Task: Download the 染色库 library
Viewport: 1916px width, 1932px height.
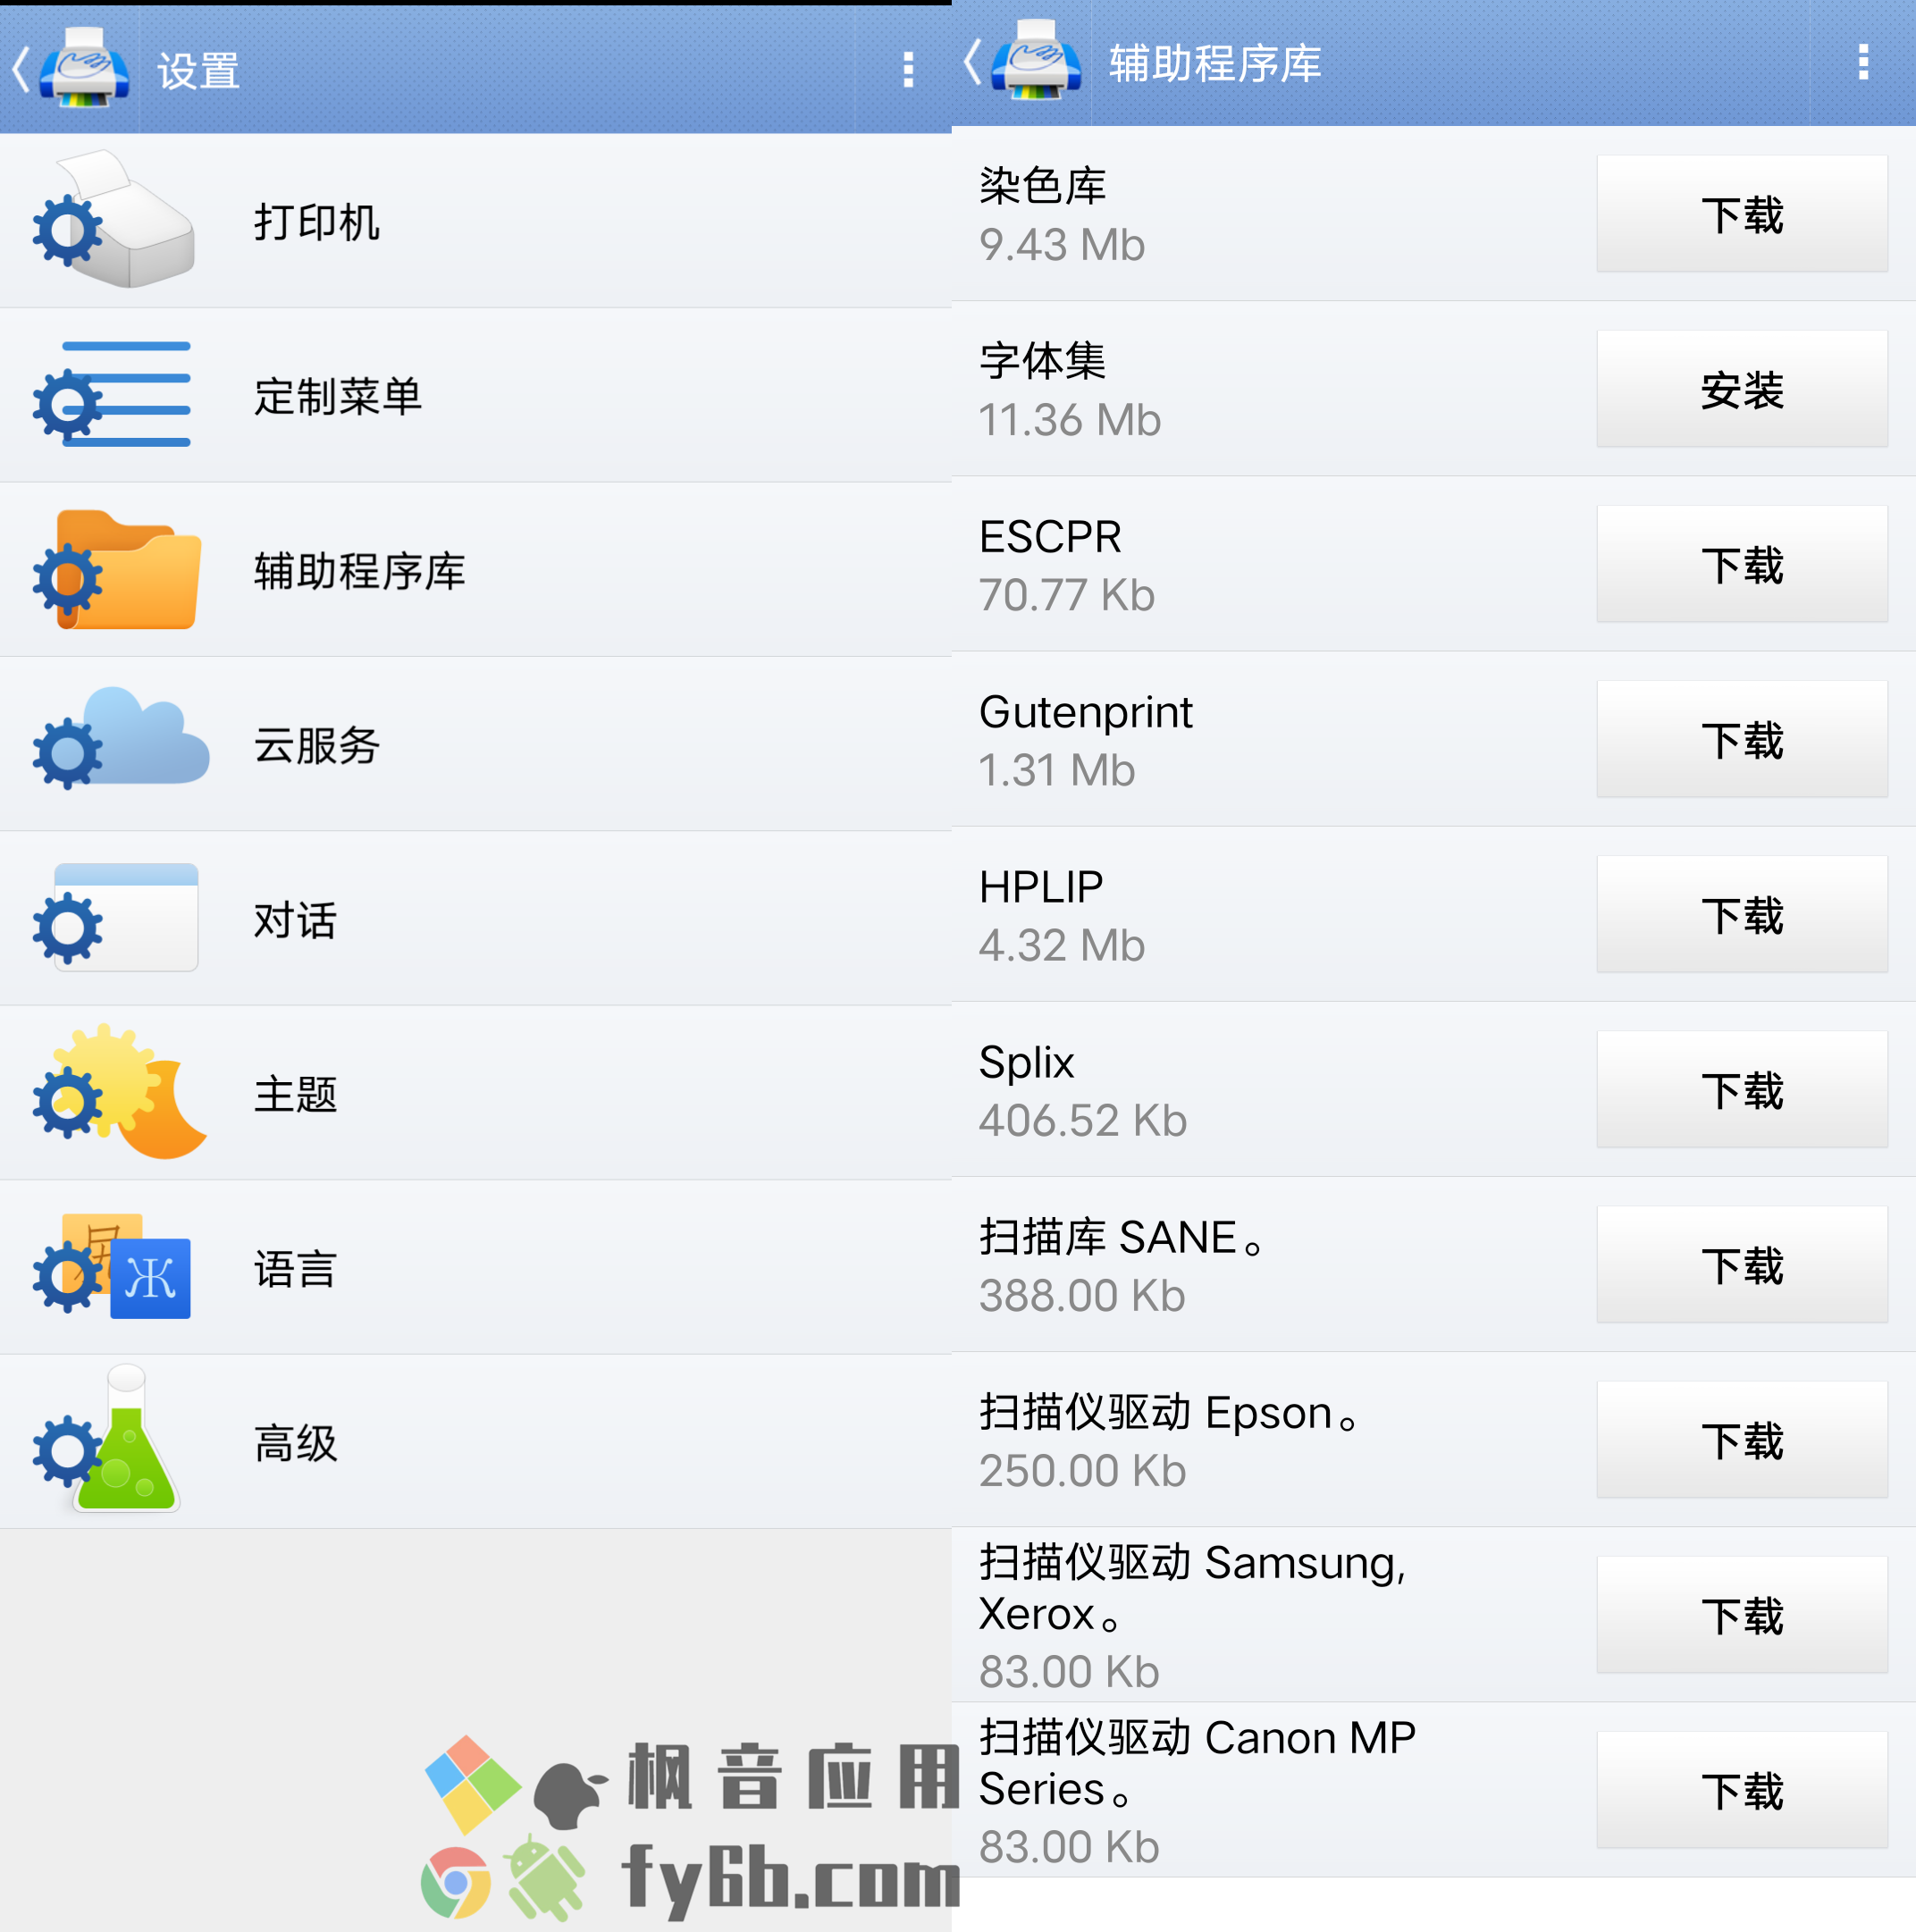Action: (1742, 214)
